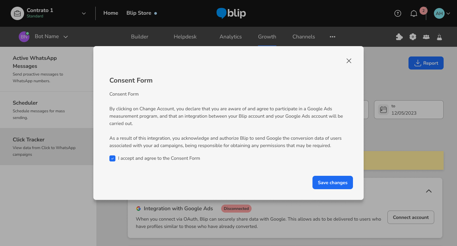Open the AH user account menu
This screenshot has height=246, width=457.
[x=442, y=13]
